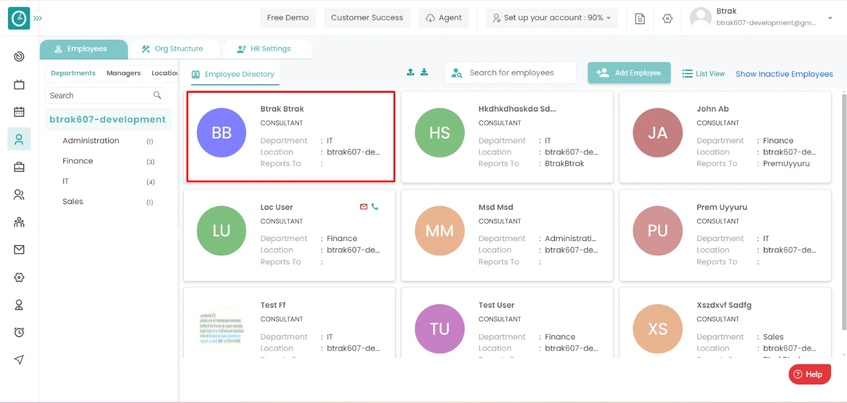Switch to the Org Structure tab

pos(173,49)
